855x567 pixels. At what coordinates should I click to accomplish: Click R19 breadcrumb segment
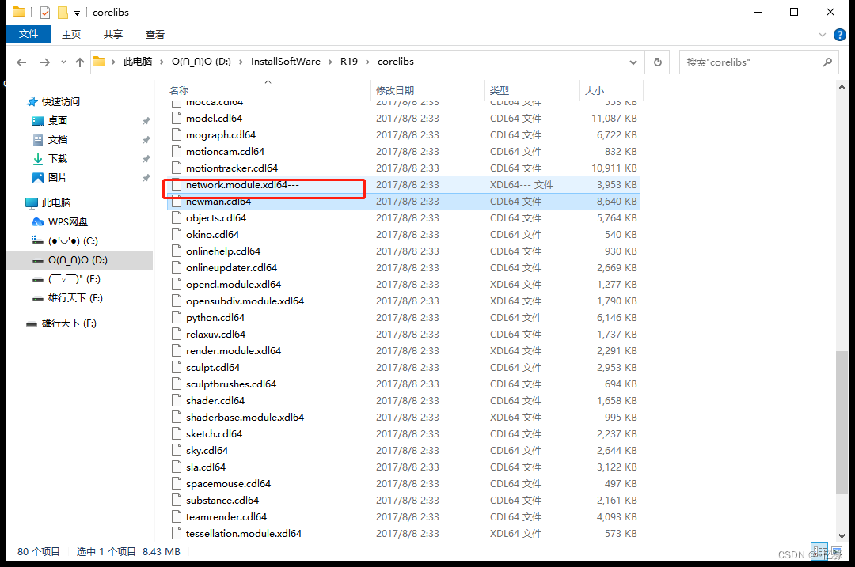pyautogui.click(x=349, y=62)
